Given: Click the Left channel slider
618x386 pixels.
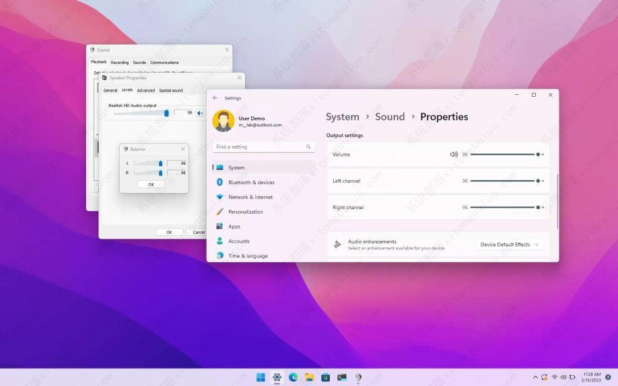Looking at the screenshot, I should (x=505, y=181).
